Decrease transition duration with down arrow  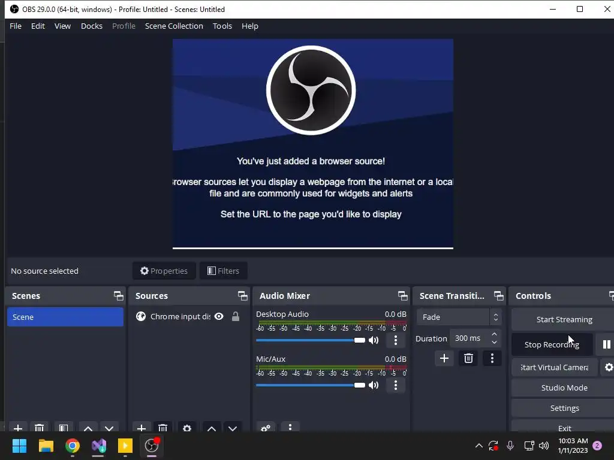494,343
